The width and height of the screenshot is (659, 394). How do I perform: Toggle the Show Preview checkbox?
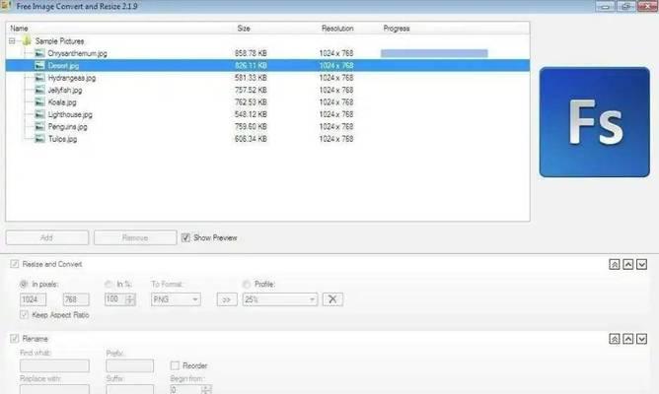coord(185,238)
